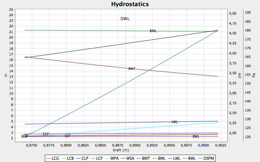The width and height of the screenshot is (260, 162).
Task: Click the DSPM legend entry
Action: point(209,157)
